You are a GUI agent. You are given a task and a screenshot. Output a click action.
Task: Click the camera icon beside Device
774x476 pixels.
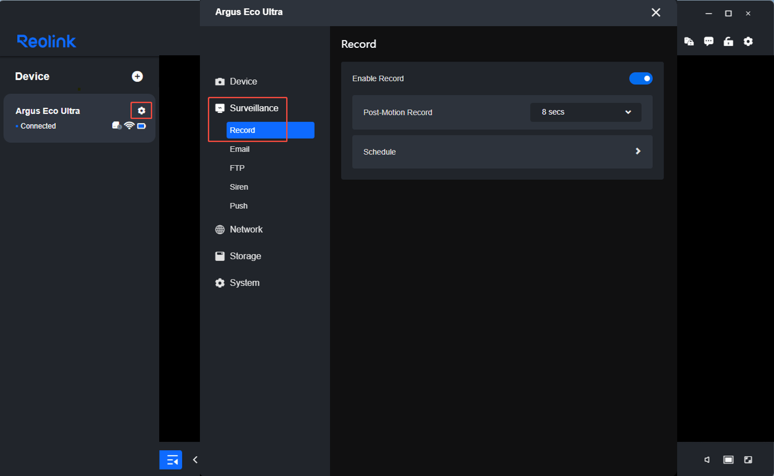(x=220, y=82)
